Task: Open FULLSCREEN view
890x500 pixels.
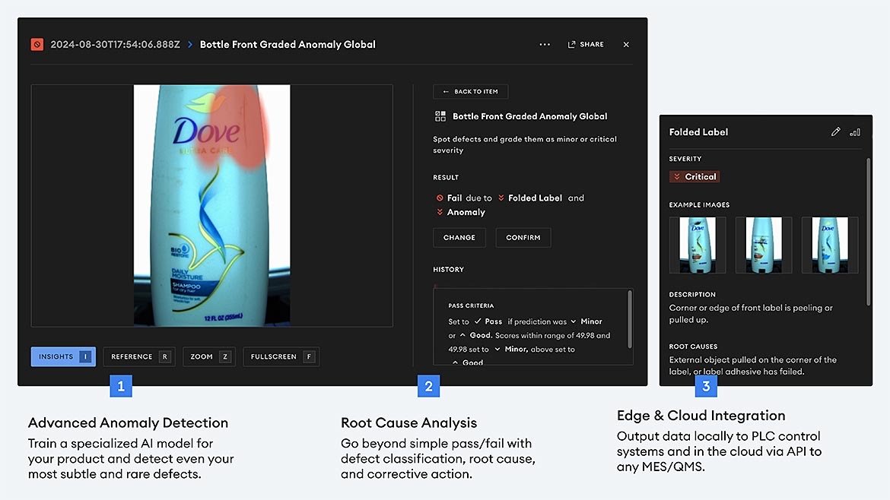Action: [x=281, y=356]
